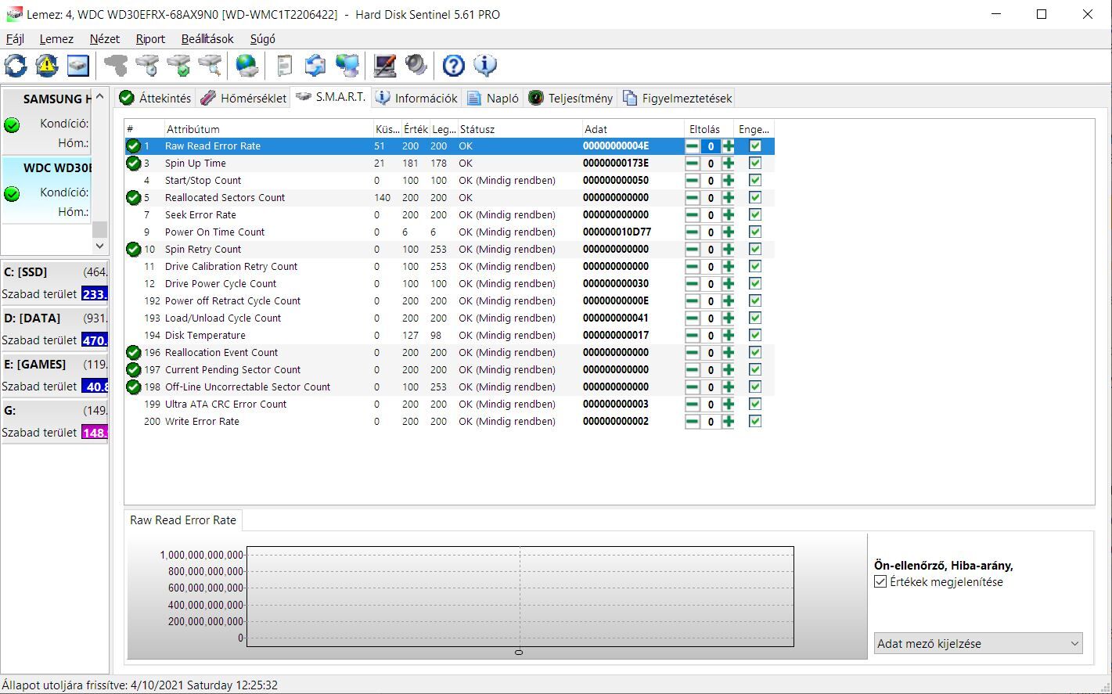
Task: Click offset value field for Spin Up Time
Action: click(711, 164)
